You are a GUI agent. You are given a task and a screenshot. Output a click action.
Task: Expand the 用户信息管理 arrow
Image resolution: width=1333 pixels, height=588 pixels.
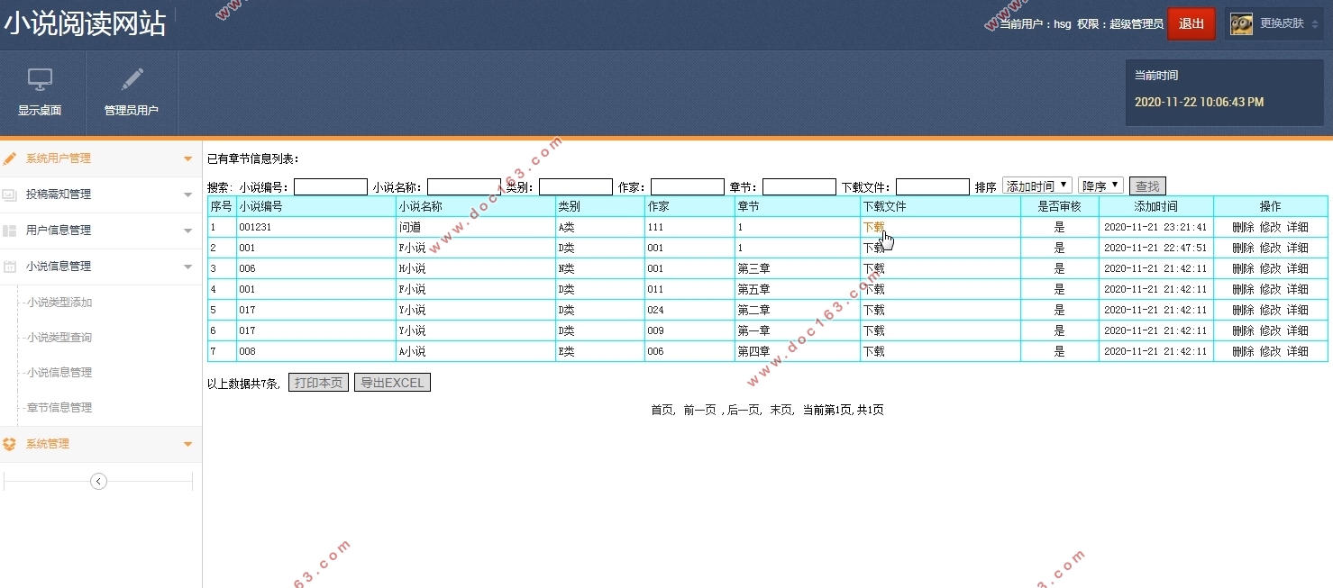pos(187,231)
